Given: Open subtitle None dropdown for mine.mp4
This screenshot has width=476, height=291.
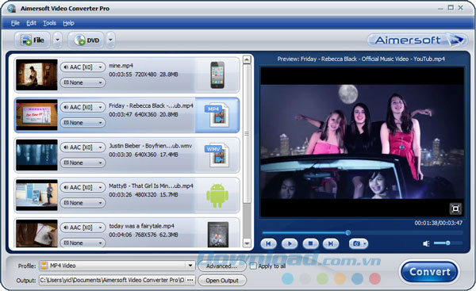Looking at the screenshot, I should pyautogui.click(x=83, y=82).
